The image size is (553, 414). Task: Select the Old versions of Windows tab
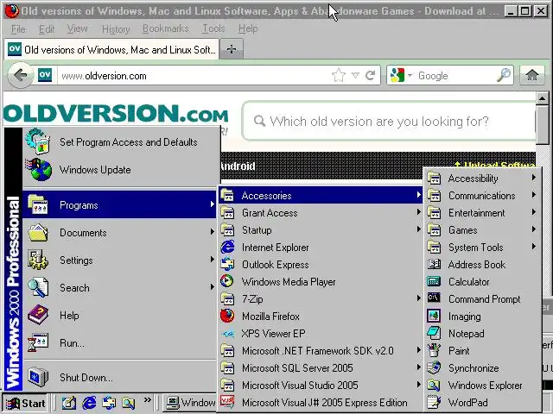(x=111, y=49)
